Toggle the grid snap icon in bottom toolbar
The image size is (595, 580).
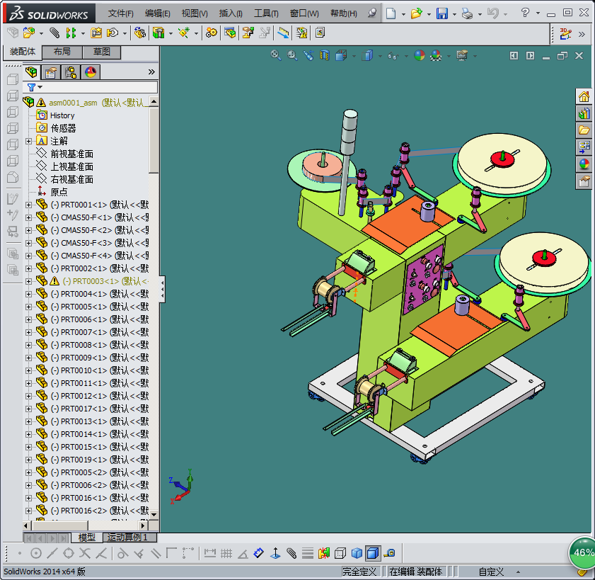[x=226, y=553]
